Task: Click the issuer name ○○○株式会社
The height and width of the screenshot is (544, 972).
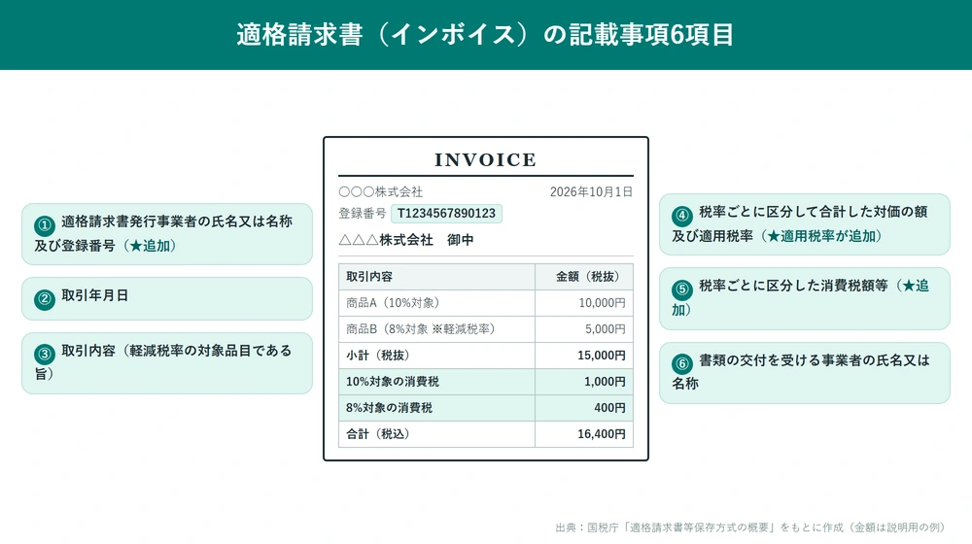Action: click(381, 192)
